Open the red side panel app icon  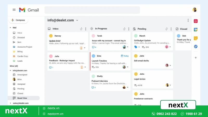pos(196,21)
